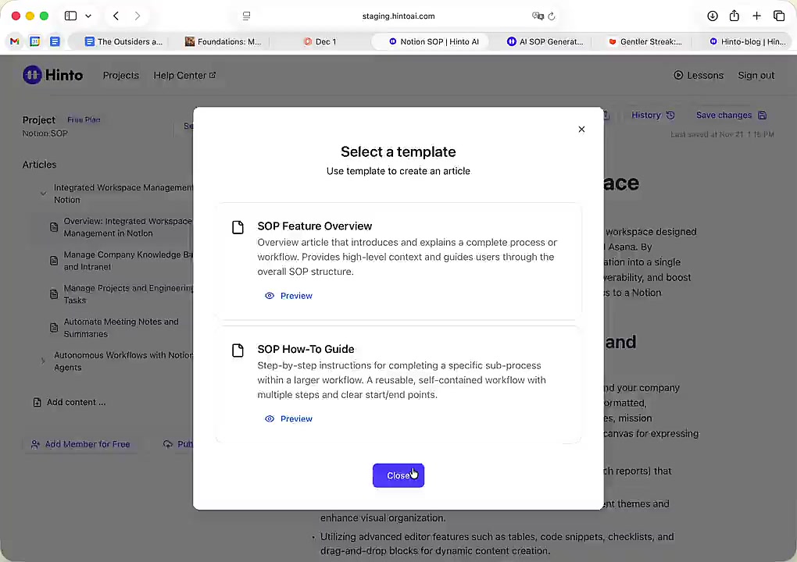Open the tab overview icon
The image size is (797, 562).
(779, 16)
